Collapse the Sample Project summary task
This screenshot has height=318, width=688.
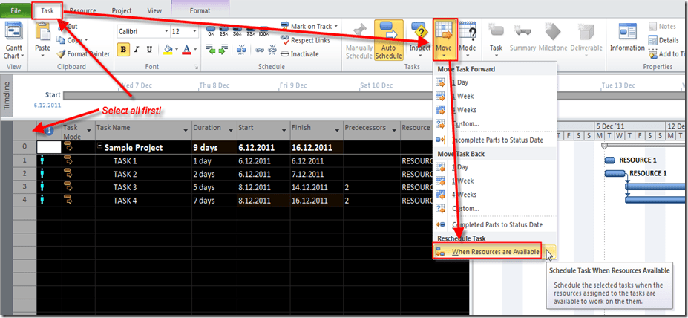(99, 148)
